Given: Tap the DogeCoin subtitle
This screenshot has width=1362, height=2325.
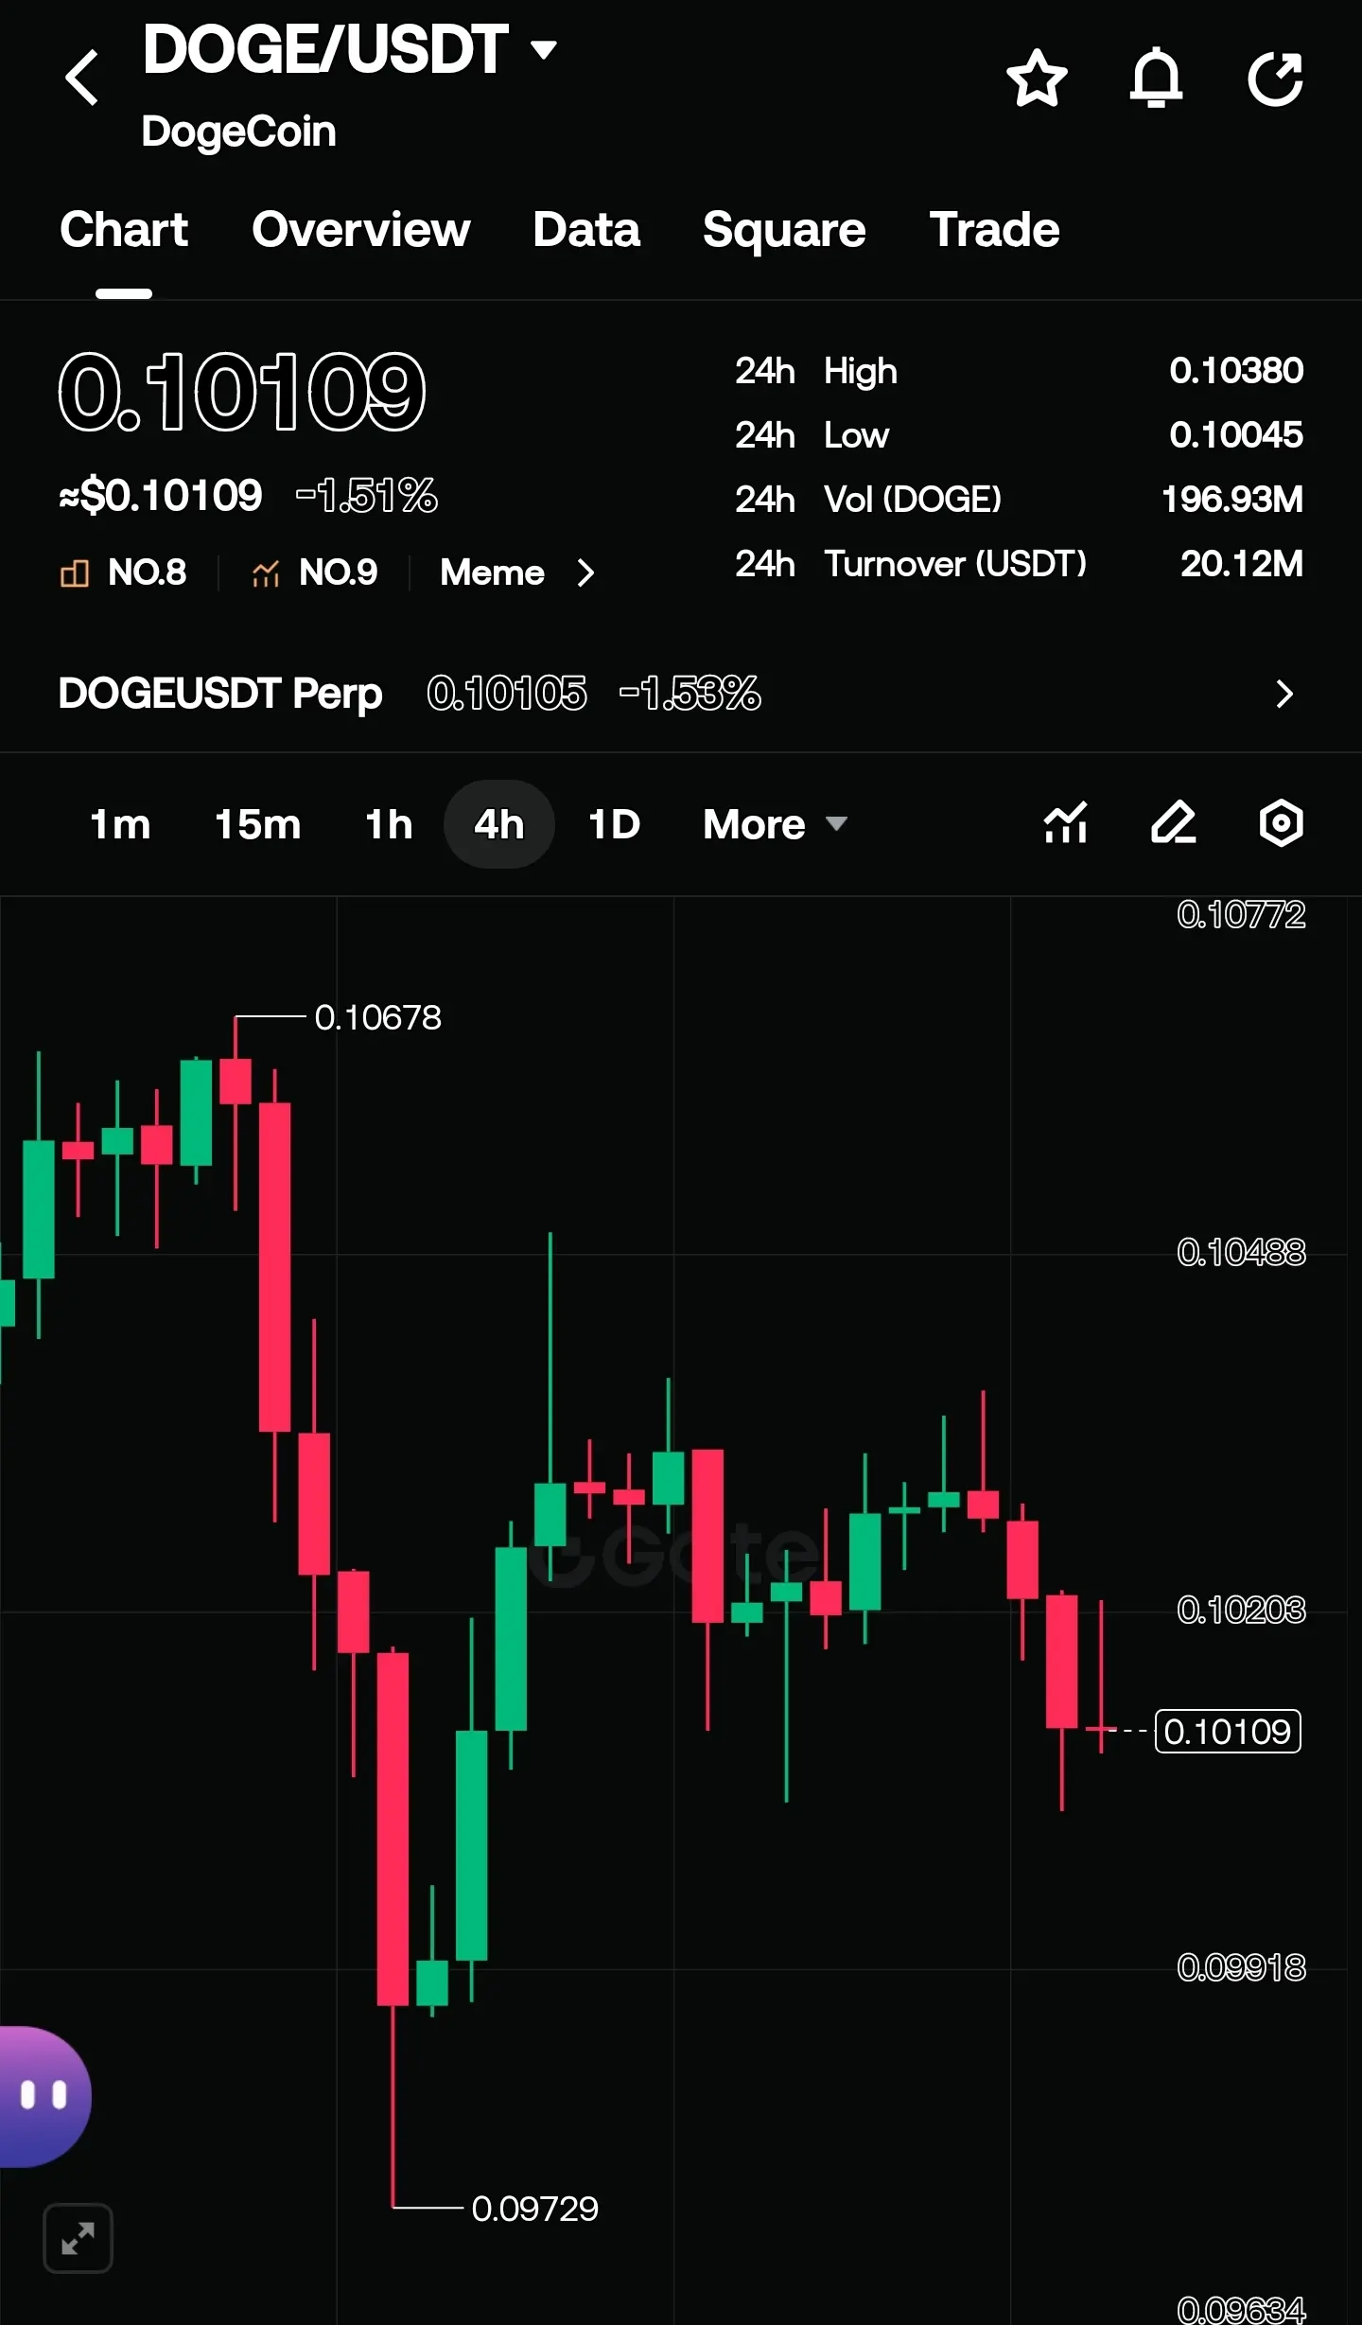Looking at the screenshot, I should tap(238, 132).
